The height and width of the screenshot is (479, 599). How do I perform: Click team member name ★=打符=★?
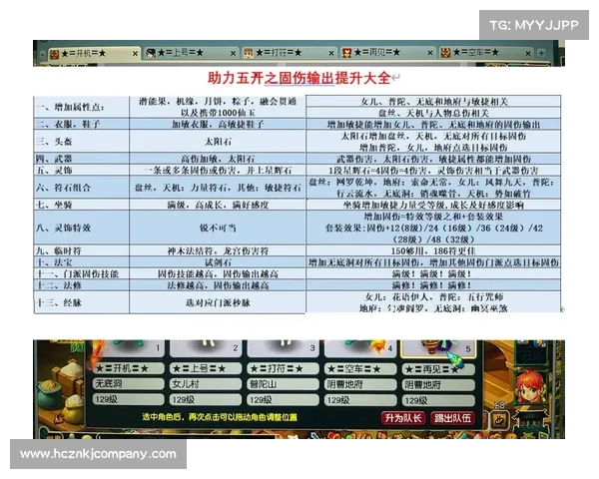click(283, 368)
